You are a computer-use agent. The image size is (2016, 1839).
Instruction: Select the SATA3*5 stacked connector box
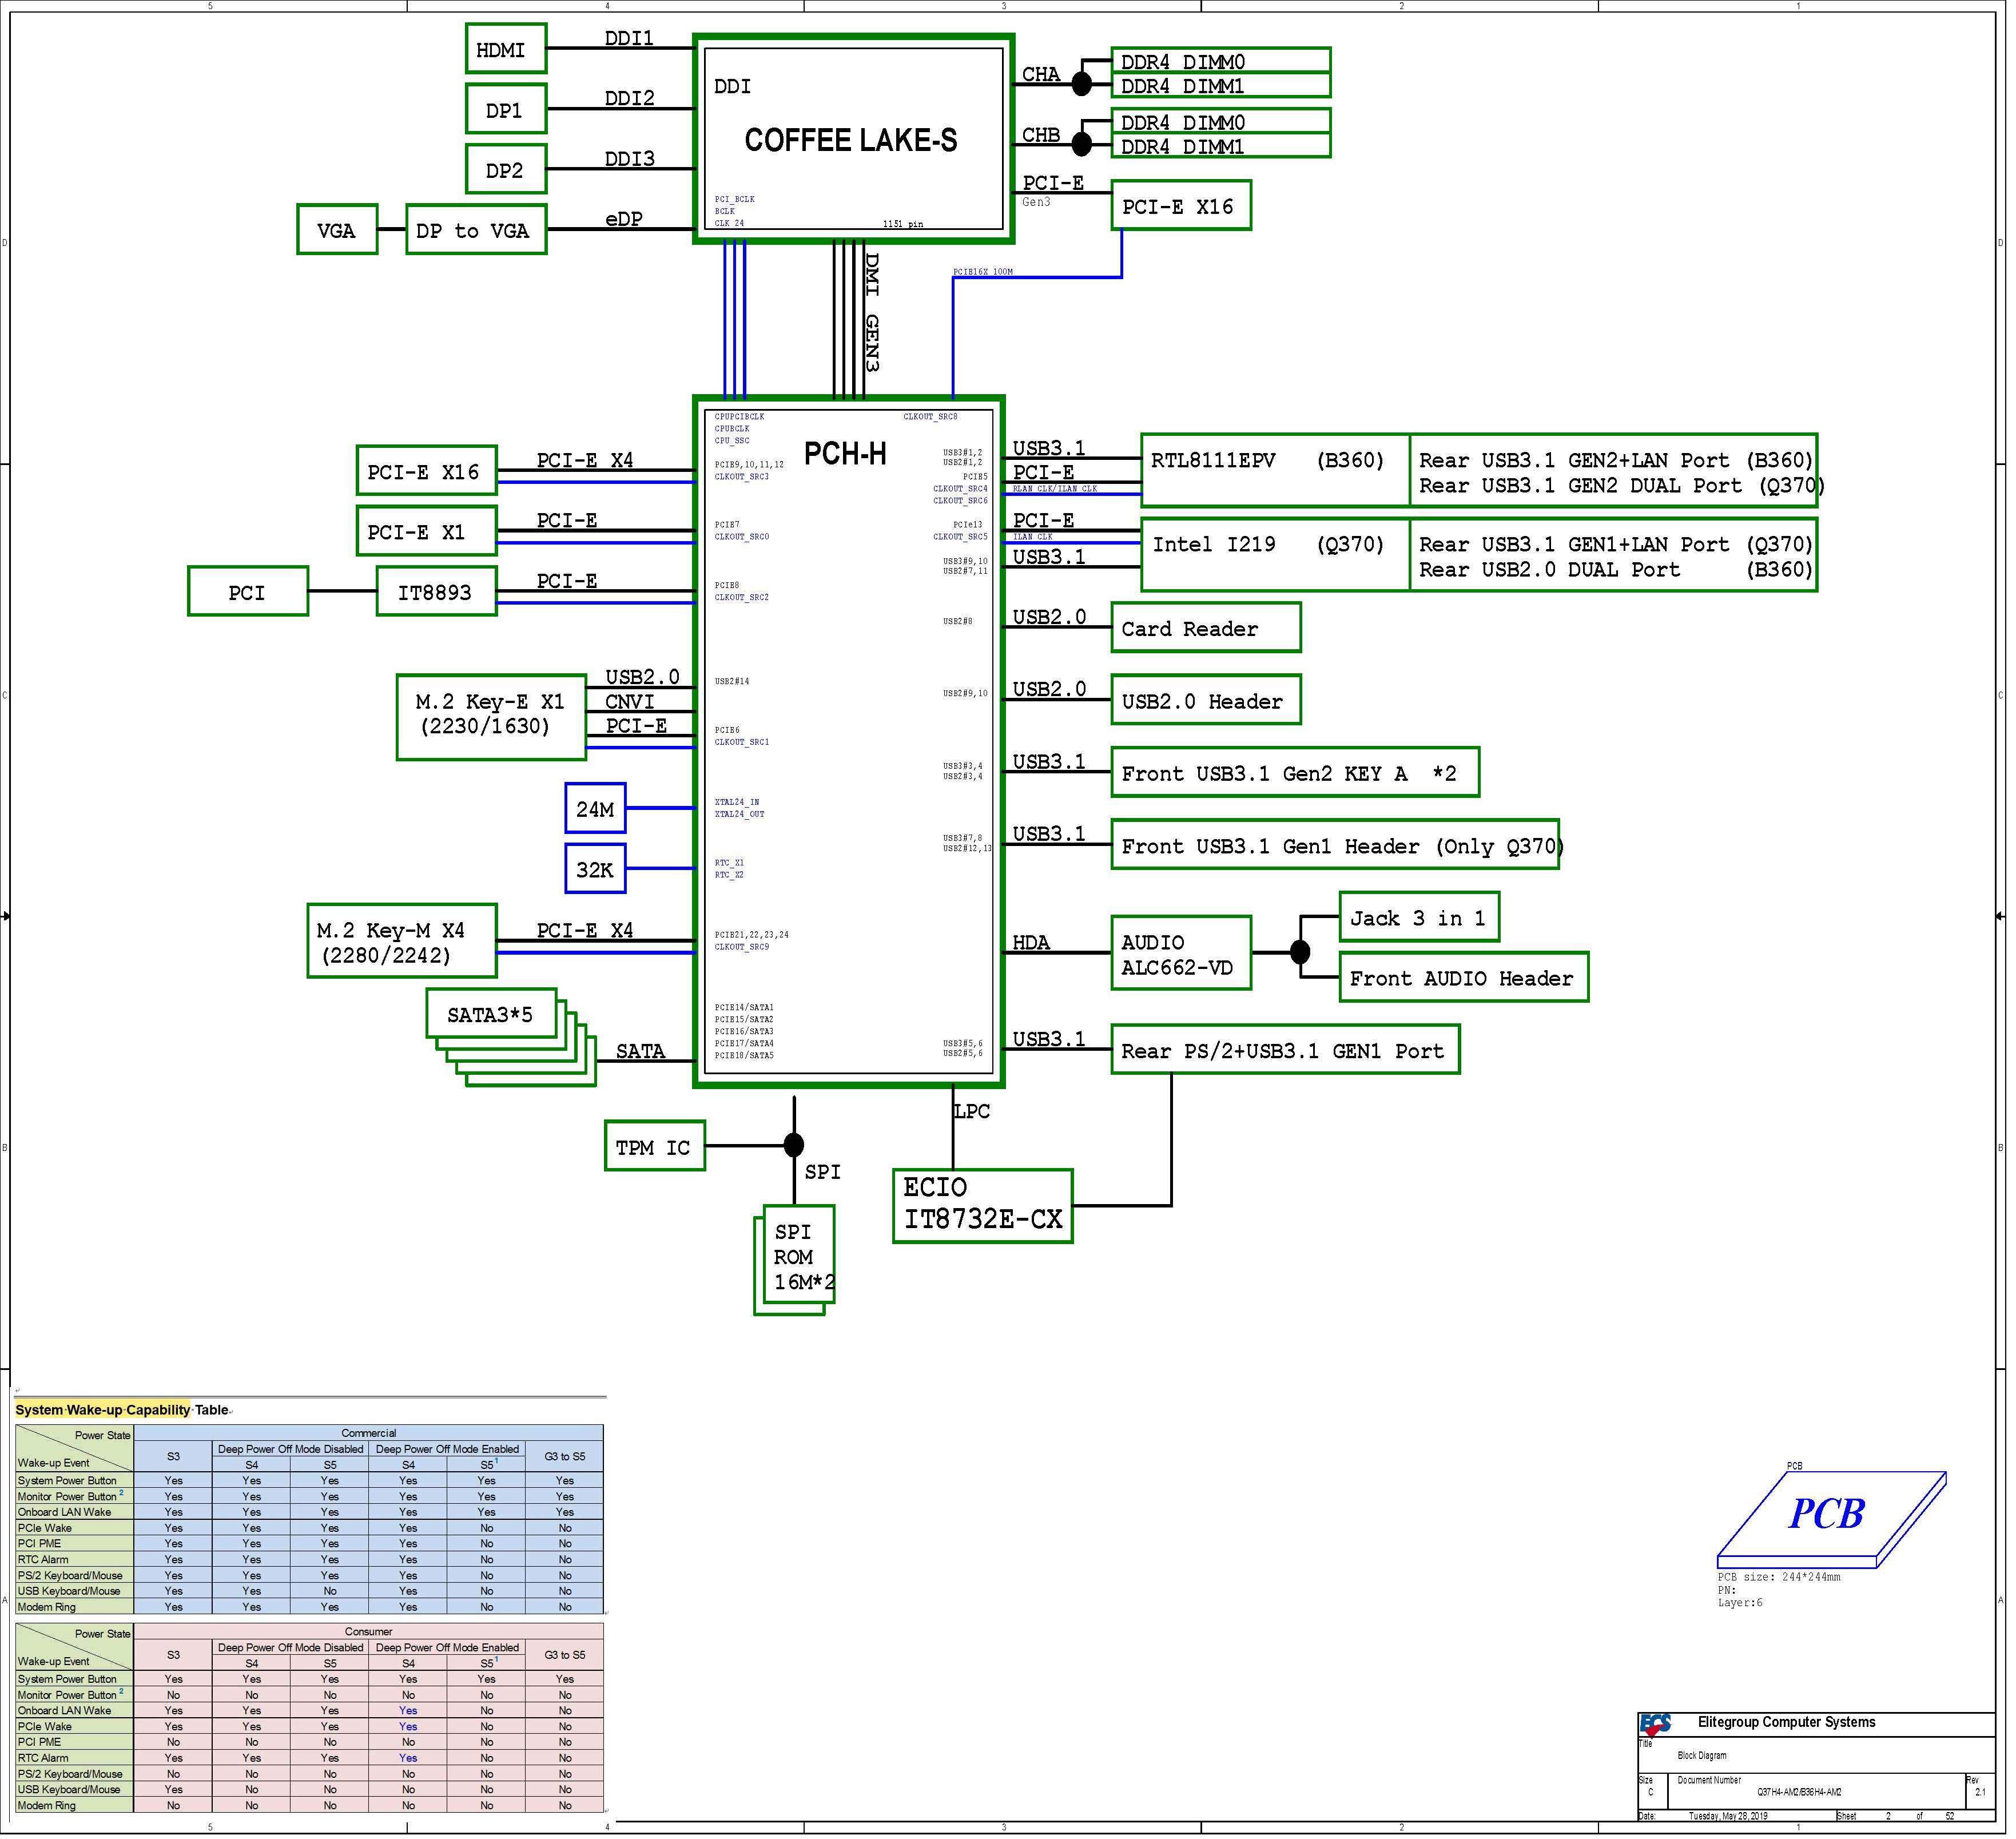(x=490, y=1015)
